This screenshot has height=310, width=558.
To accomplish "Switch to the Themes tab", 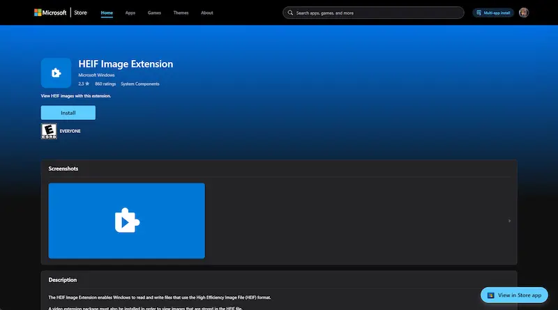I will click(x=181, y=13).
